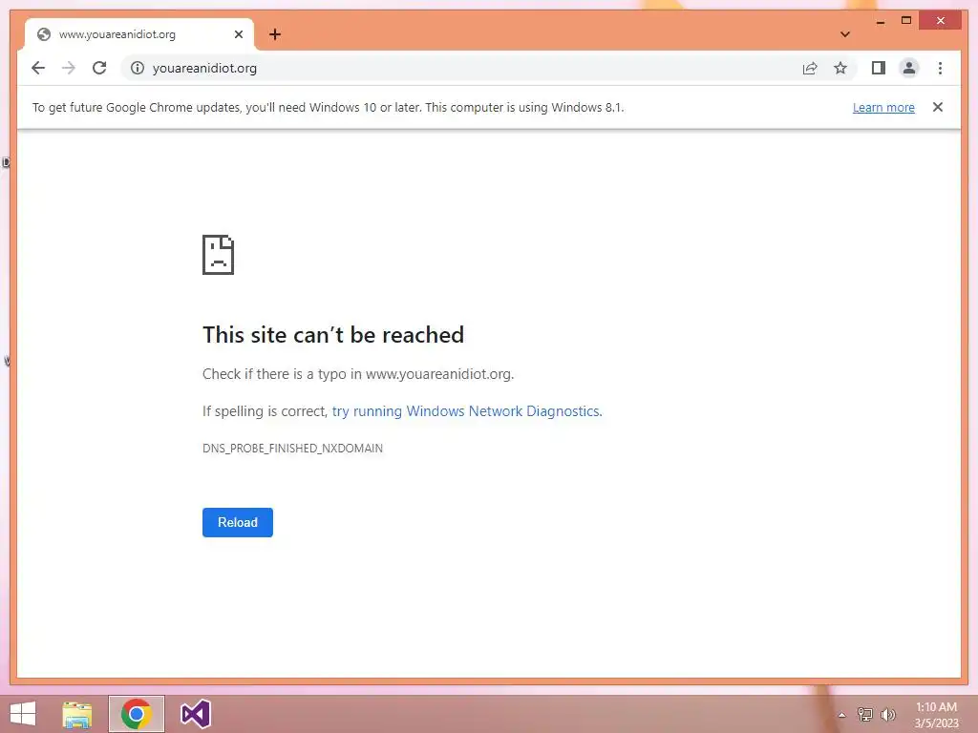The width and height of the screenshot is (978, 733).
Task: Go back using the back arrow
Action: pyautogui.click(x=38, y=68)
